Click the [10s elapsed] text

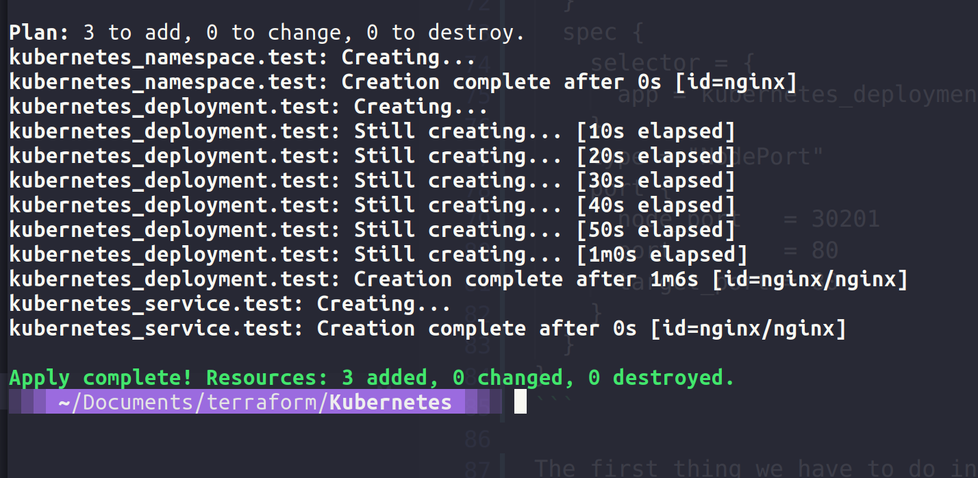pyautogui.click(x=656, y=131)
